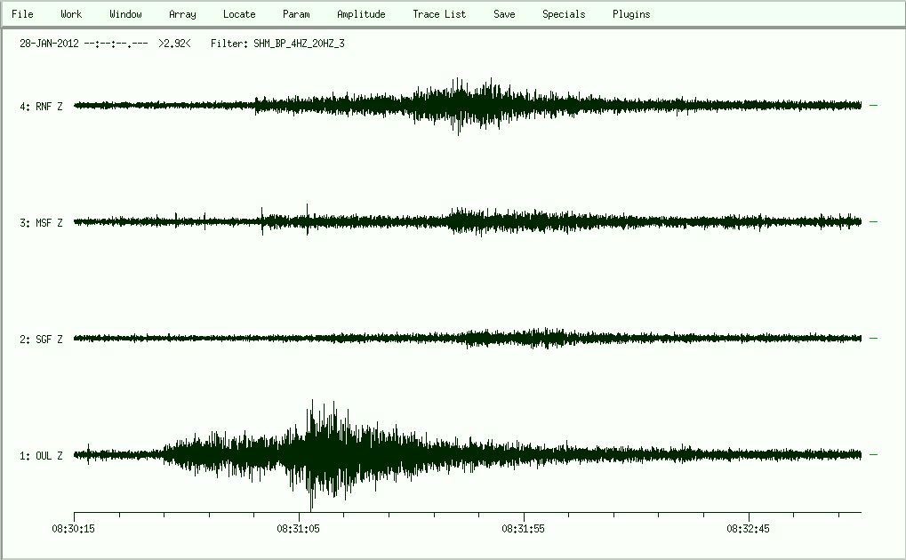This screenshot has width=906, height=560.
Task: Expand the Array menu
Action: [182, 14]
